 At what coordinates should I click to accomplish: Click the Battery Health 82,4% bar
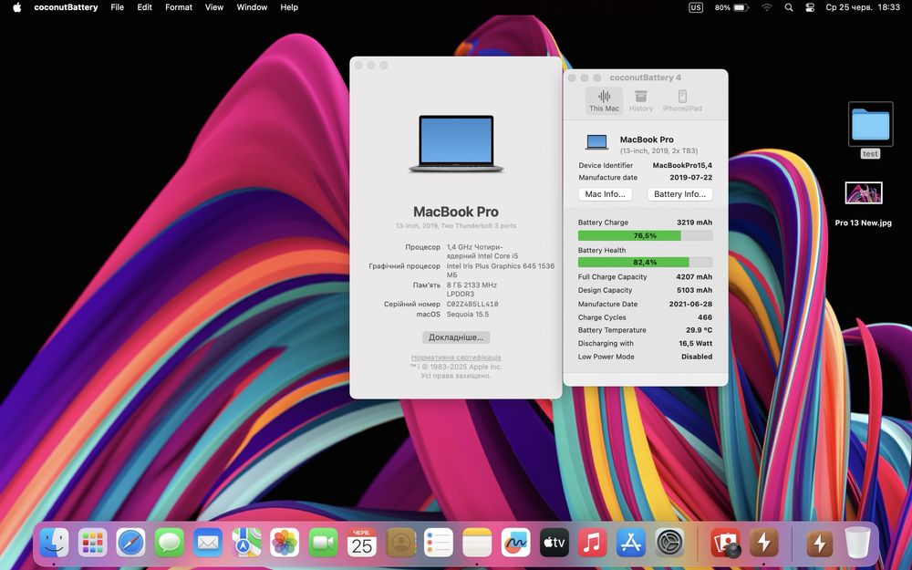[645, 263]
